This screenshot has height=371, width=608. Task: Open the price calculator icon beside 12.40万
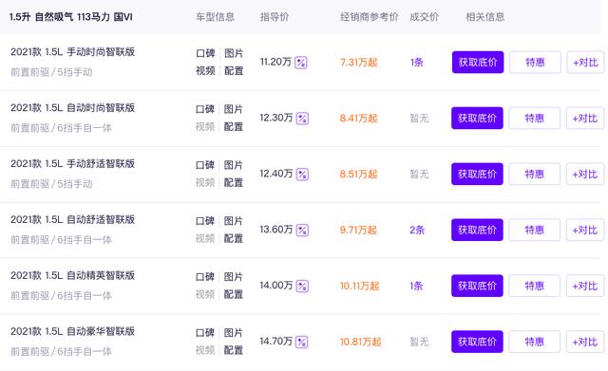[302, 175]
